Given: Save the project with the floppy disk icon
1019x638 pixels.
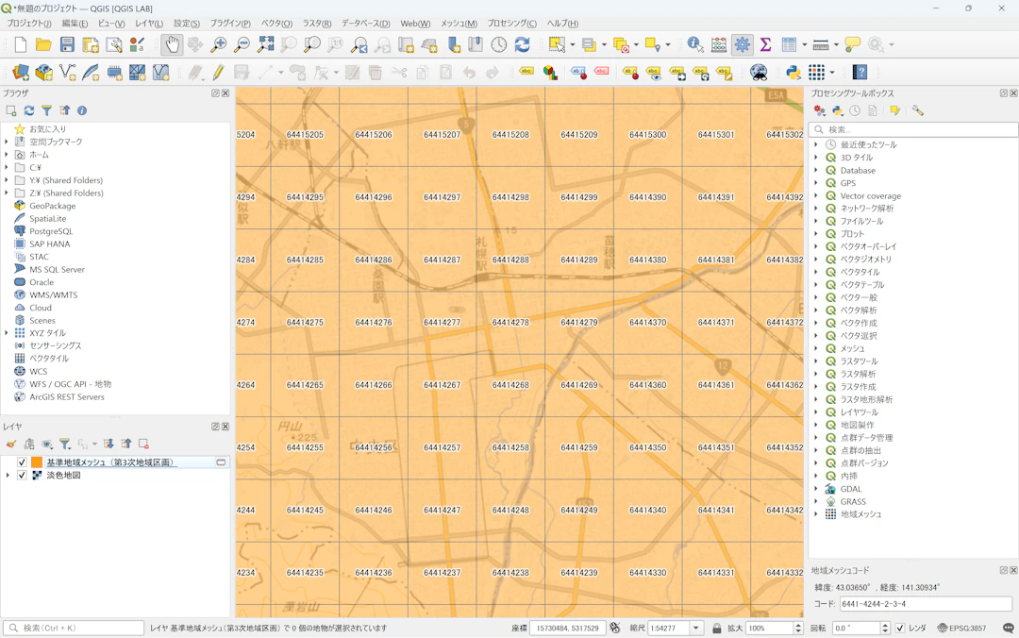Looking at the screenshot, I should click(x=67, y=45).
